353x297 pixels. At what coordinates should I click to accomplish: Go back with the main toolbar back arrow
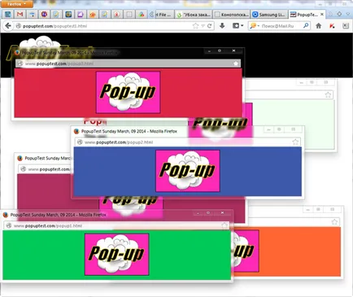(x=8, y=26)
